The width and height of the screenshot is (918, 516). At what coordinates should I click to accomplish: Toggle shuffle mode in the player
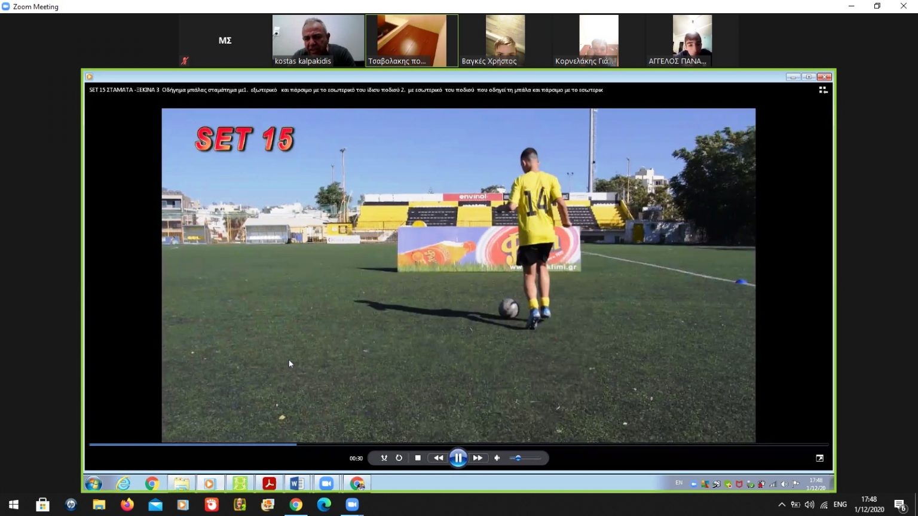click(384, 458)
